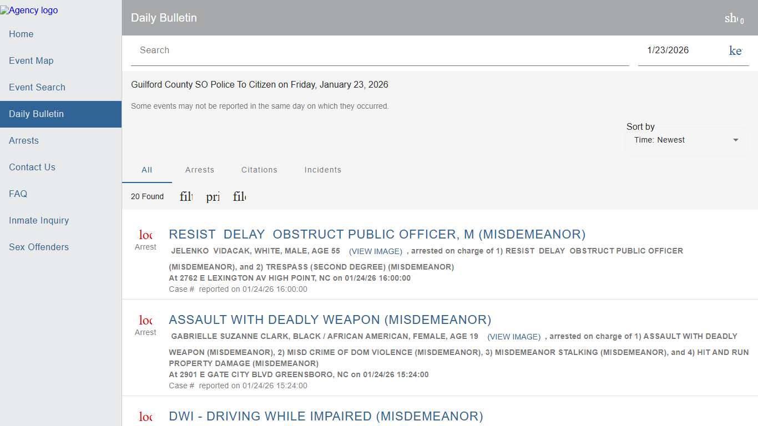Open the filter list icon beside 20 Found

(186, 196)
